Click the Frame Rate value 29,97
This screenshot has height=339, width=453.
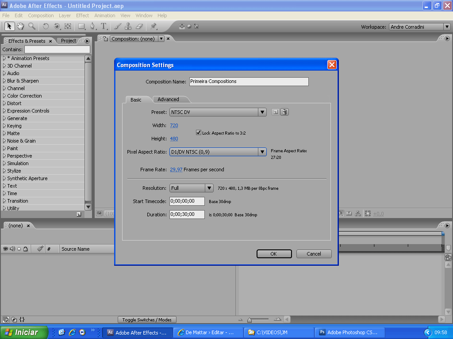[176, 169]
